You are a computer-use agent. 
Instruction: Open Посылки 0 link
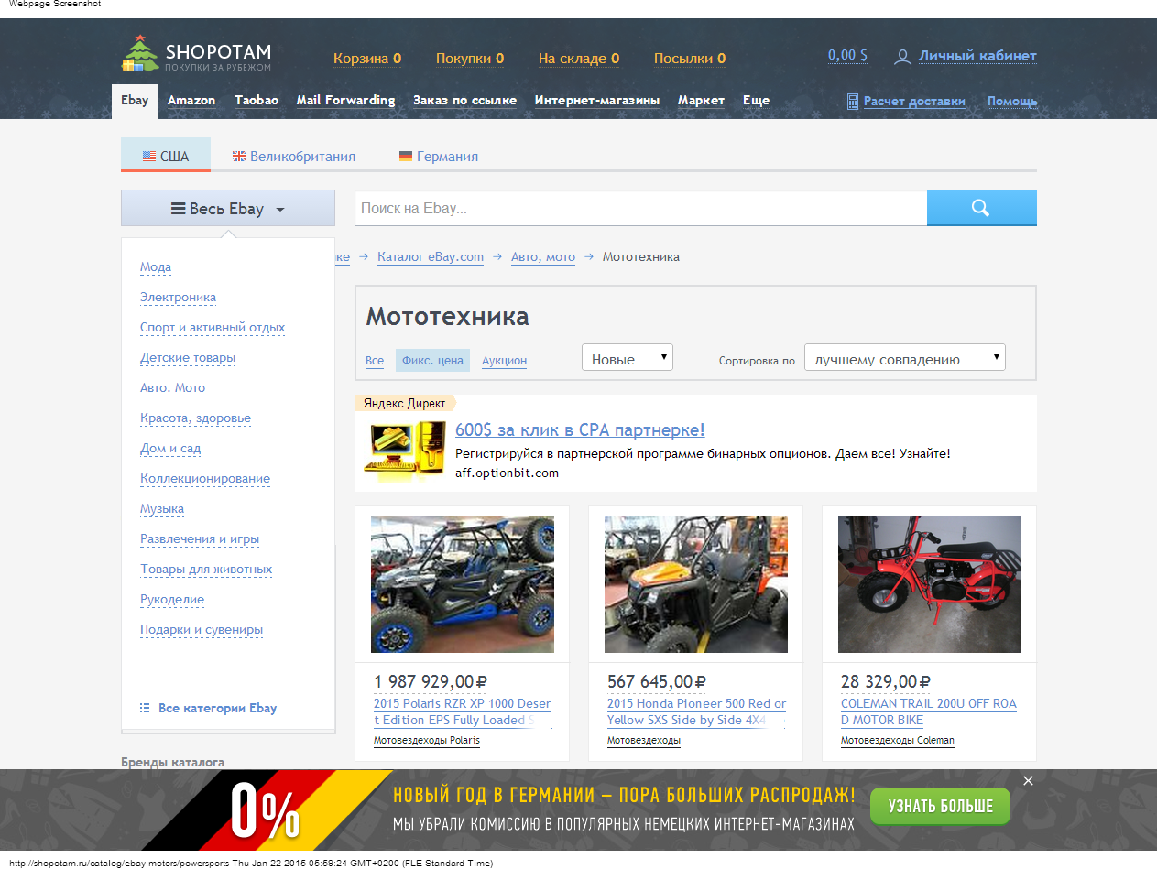pos(690,59)
